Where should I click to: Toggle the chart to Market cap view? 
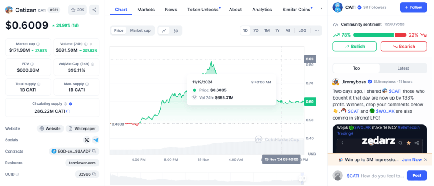click(140, 30)
